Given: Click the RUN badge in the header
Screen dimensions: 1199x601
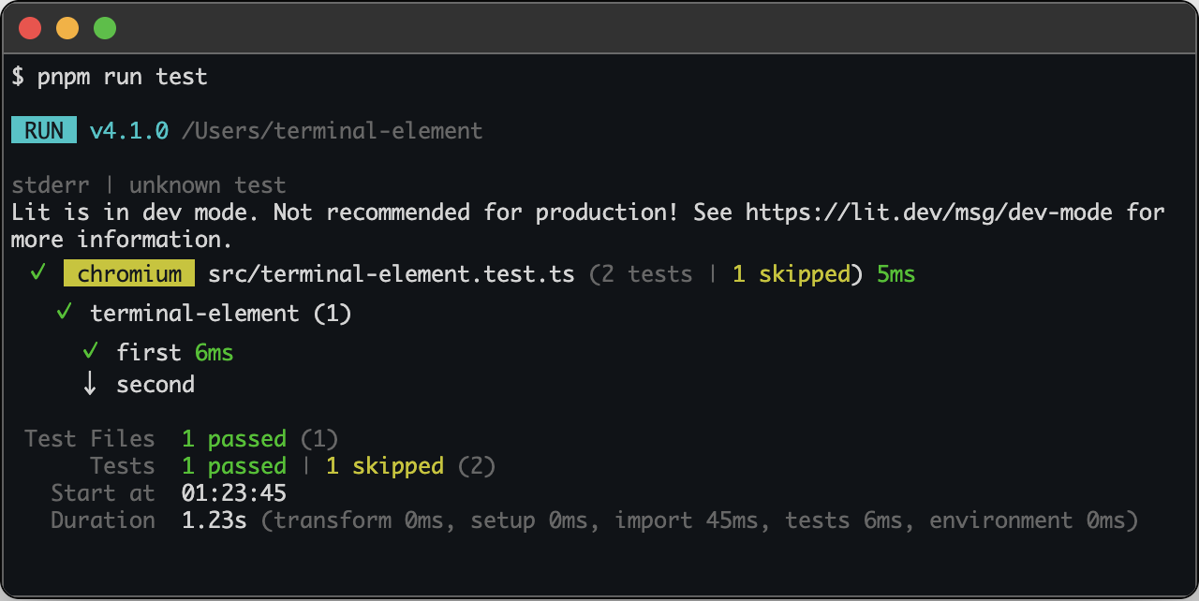Looking at the screenshot, I should click(43, 130).
